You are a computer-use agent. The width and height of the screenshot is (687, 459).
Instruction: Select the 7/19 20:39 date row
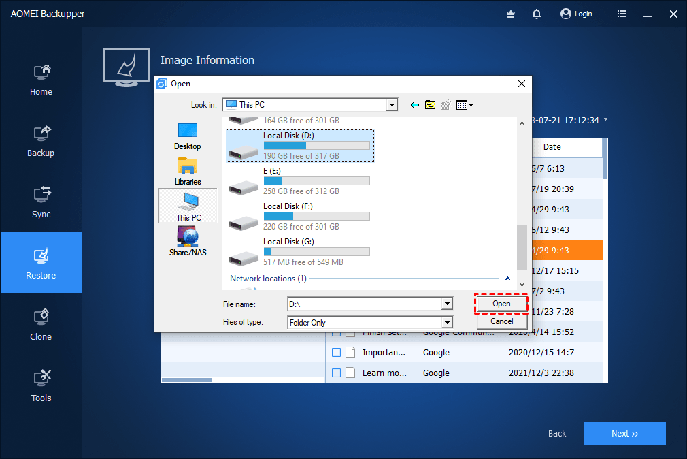(567, 189)
